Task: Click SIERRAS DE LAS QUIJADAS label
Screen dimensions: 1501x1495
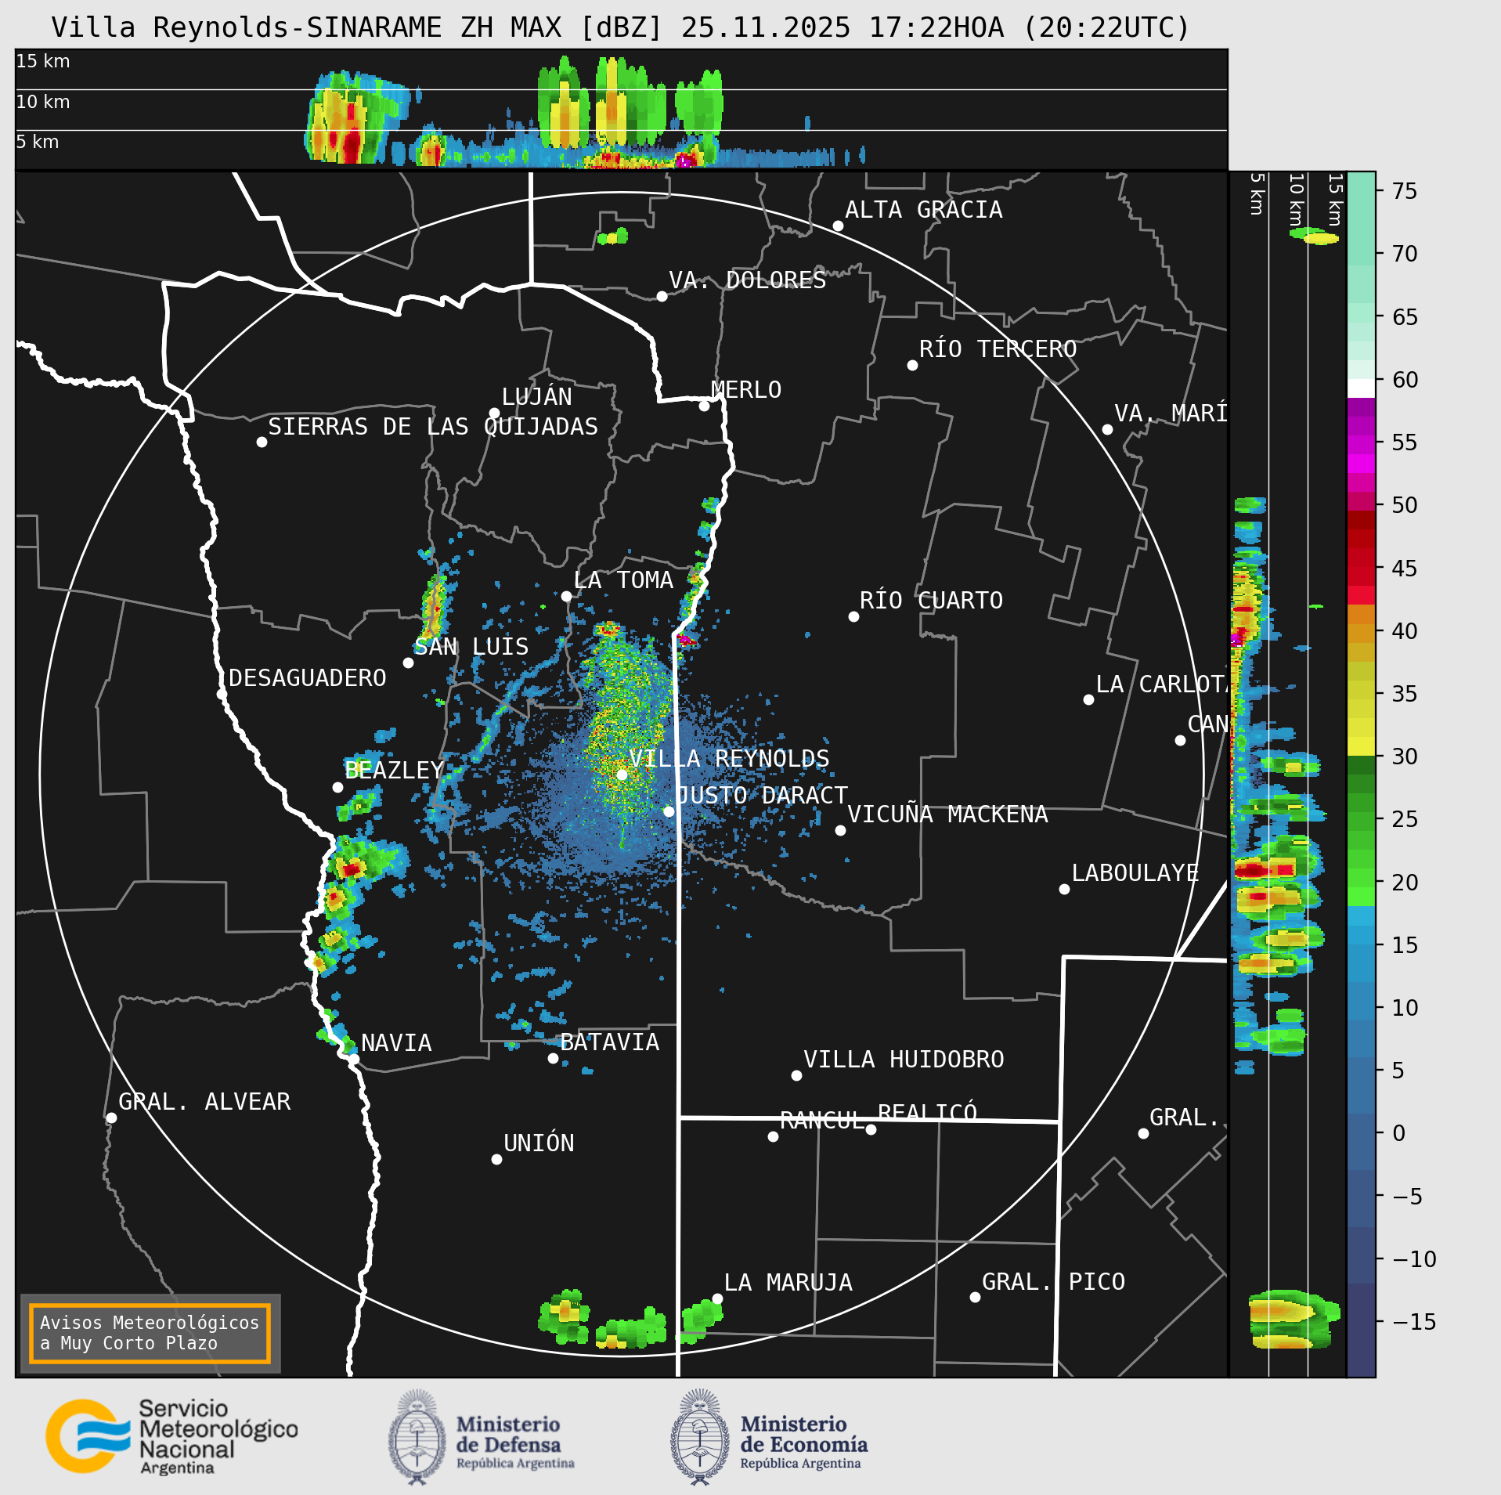Action: coord(433,427)
